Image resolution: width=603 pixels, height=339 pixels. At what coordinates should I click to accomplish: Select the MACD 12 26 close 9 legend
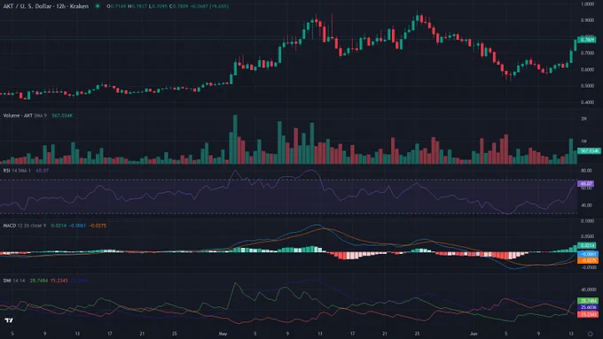coord(24,226)
